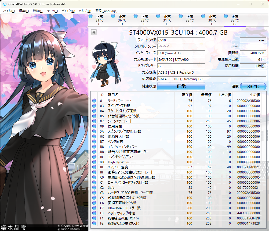This screenshot has width=269, height=231.
Task: Open the テーマ(T) menu
Action: (52, 11)
